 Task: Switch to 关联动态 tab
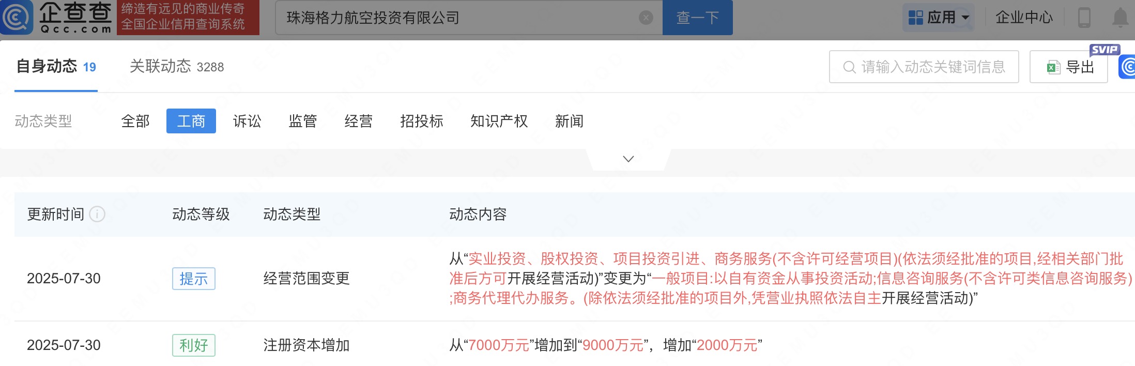coord(177,67)
